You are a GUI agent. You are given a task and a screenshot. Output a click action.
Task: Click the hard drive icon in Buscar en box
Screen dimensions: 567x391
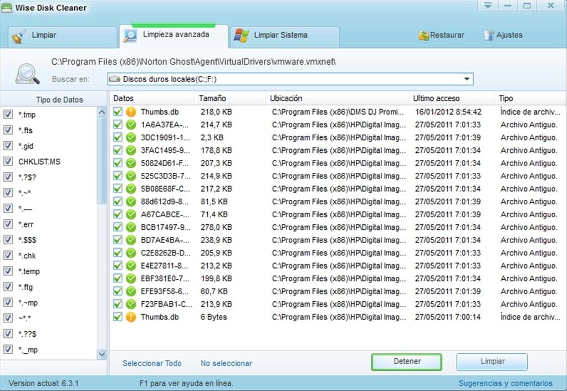coord(115,79)
